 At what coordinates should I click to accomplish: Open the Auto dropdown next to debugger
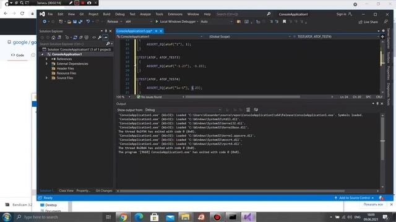(216, 22)
